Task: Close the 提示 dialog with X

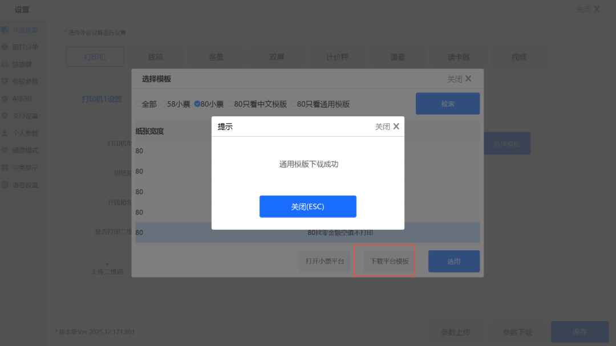Action: pyautogui.click(x=396, y=127)
